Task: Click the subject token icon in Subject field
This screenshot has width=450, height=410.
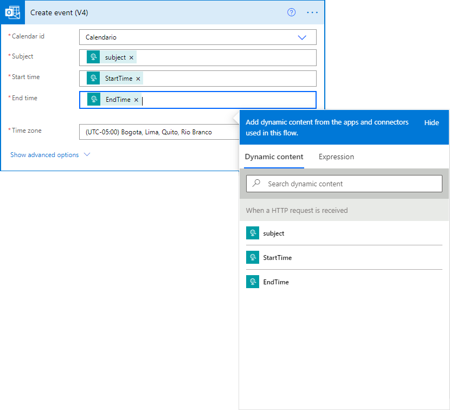Action: click(93, 57)
